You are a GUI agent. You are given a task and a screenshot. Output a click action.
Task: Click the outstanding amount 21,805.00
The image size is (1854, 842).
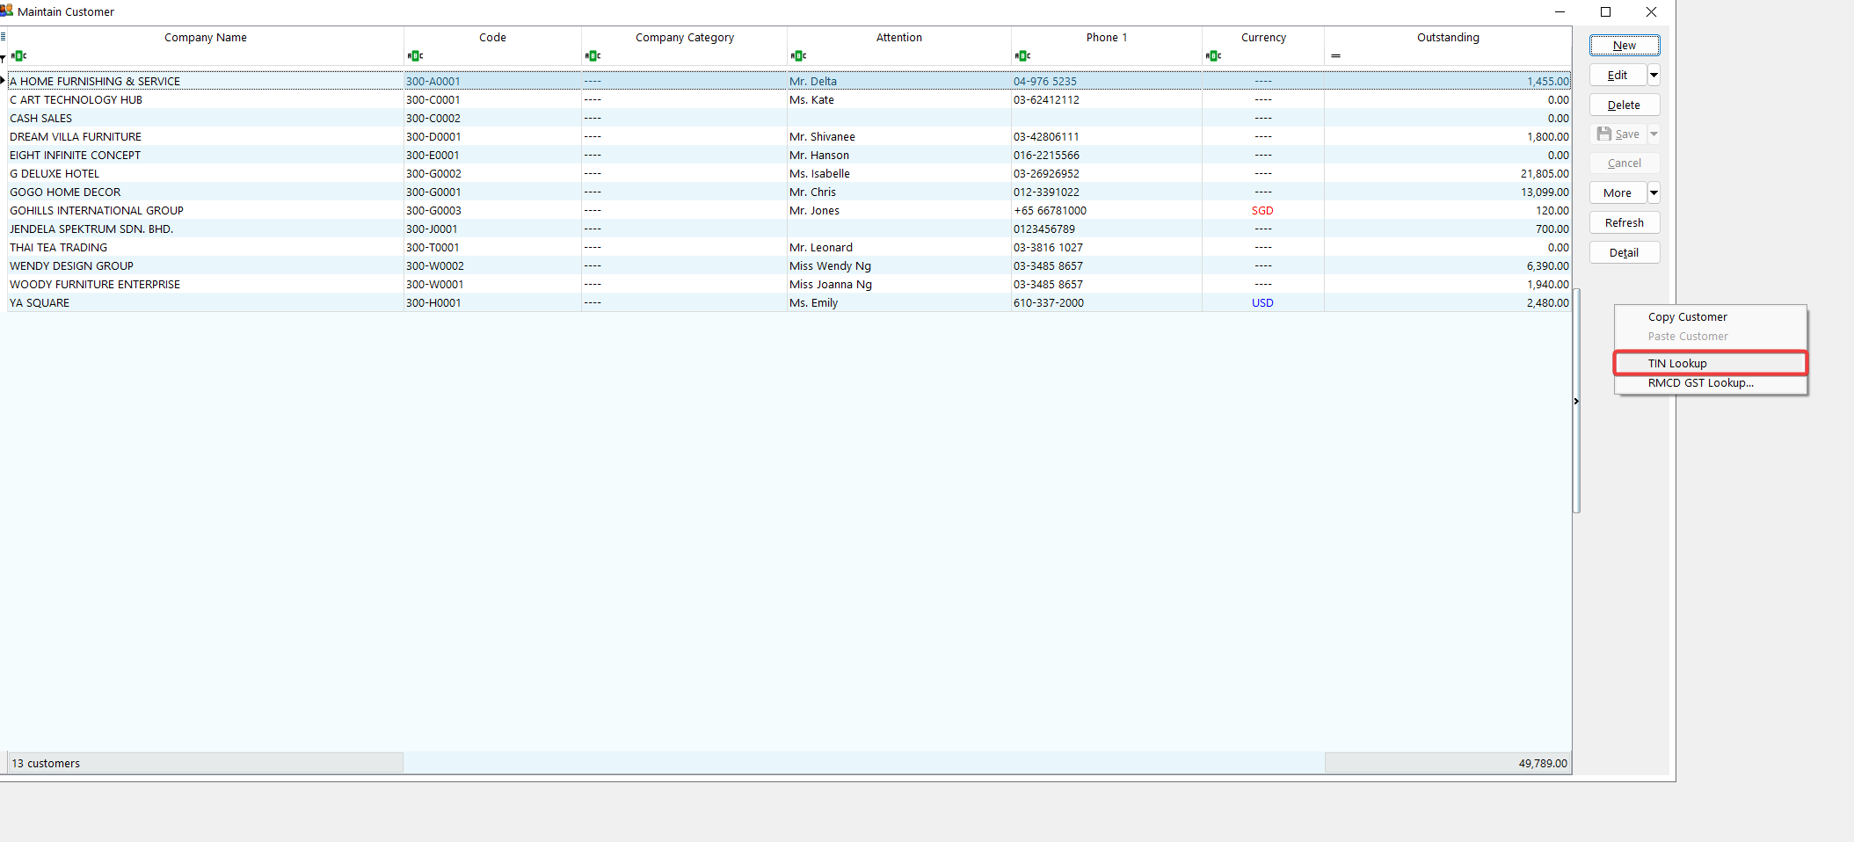point(1545,174)
